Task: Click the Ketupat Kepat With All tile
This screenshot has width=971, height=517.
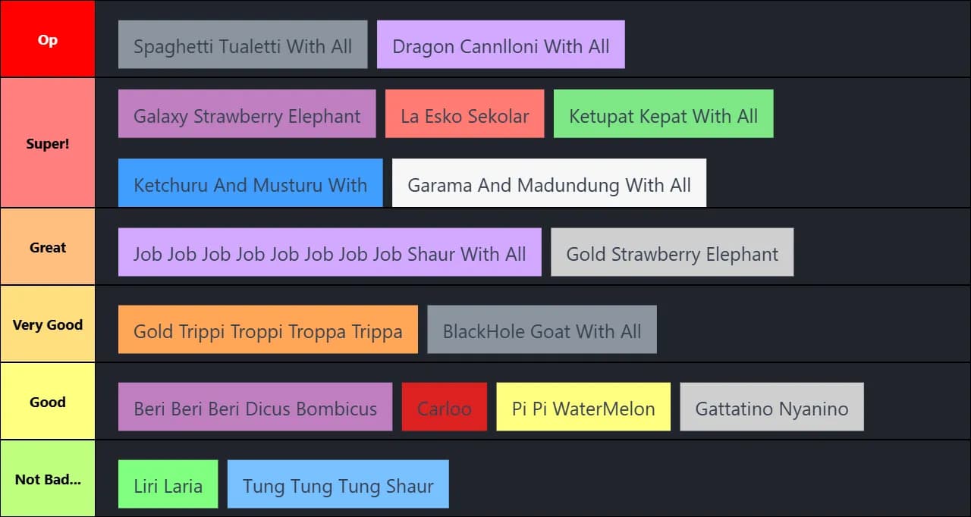Action: tap(663, 114)
